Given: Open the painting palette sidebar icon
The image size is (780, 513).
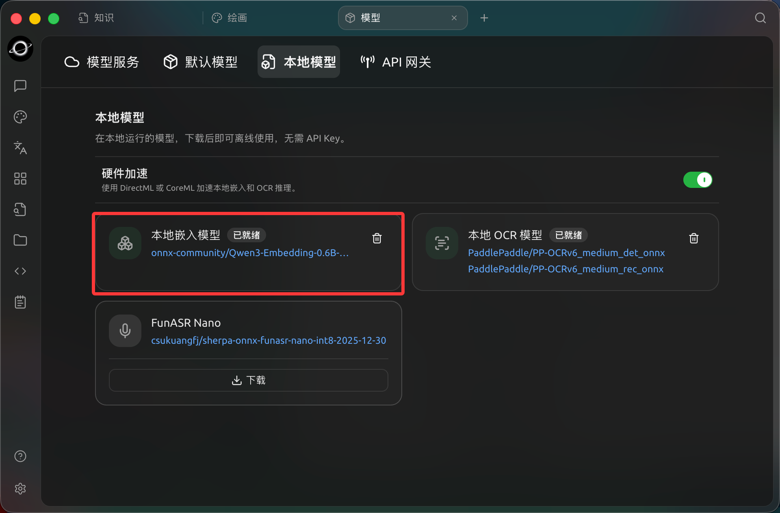Looking at the screenshot, I should 20,117.
